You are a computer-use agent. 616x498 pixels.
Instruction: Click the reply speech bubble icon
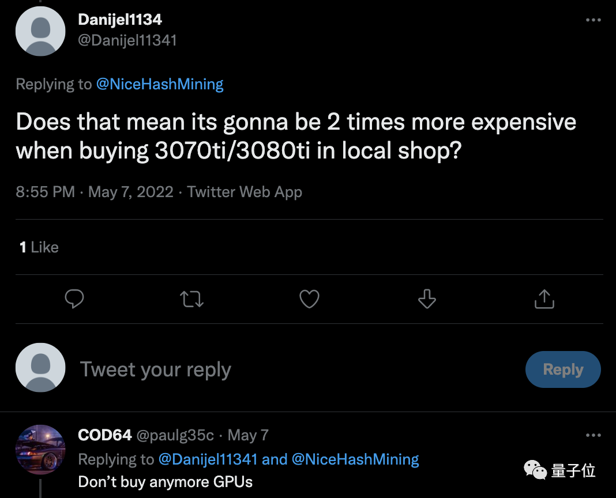point(74,299)
